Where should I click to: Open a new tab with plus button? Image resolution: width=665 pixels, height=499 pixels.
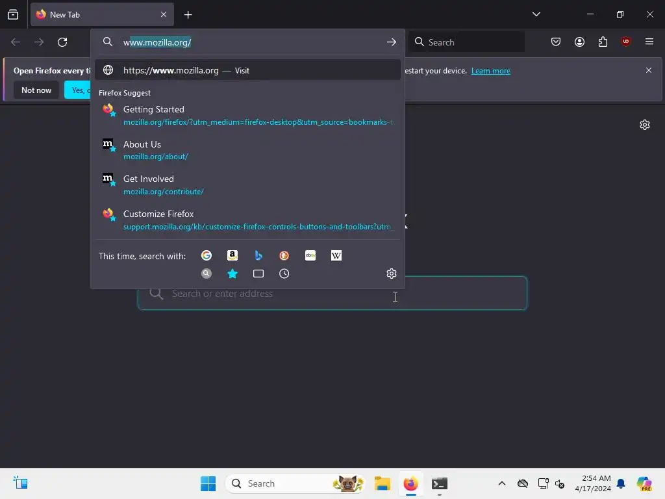(188, 15)
